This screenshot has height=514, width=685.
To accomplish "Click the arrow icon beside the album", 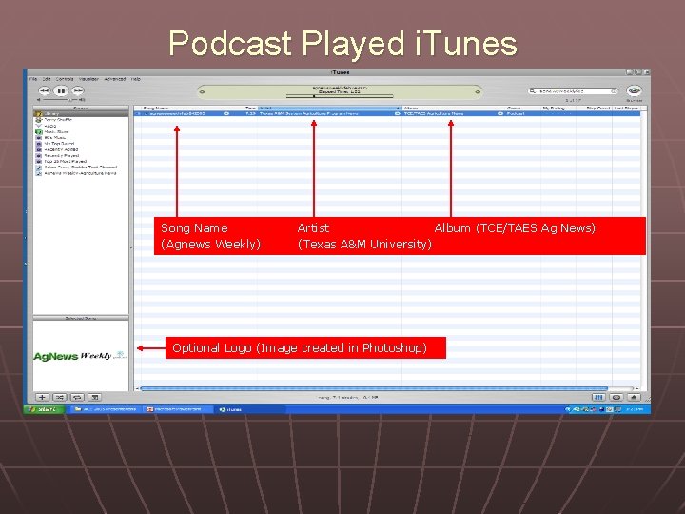I will point(500,113).
